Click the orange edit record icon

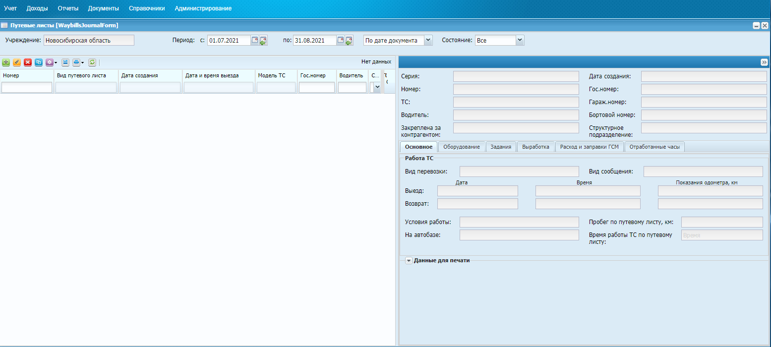point(17,62)
